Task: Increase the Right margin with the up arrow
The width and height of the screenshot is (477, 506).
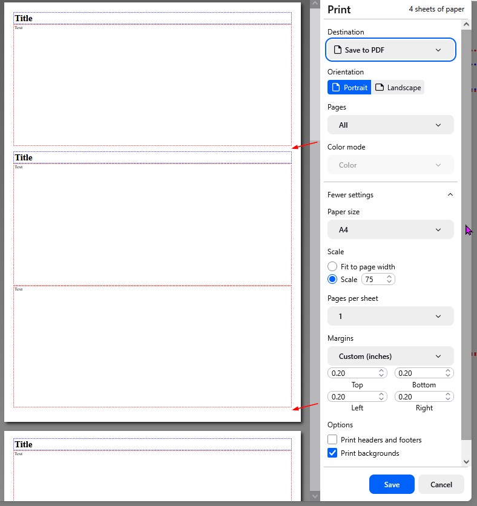Action: click(x=448, y=394)
